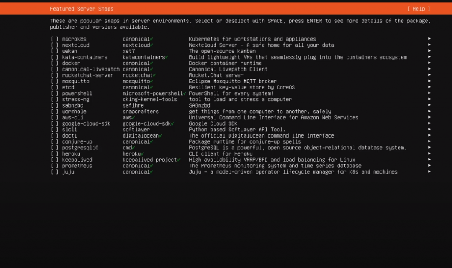Select the nextcloud snap checkbox
The height and width of the screenshot is (268, 452).
click(54, 45)
